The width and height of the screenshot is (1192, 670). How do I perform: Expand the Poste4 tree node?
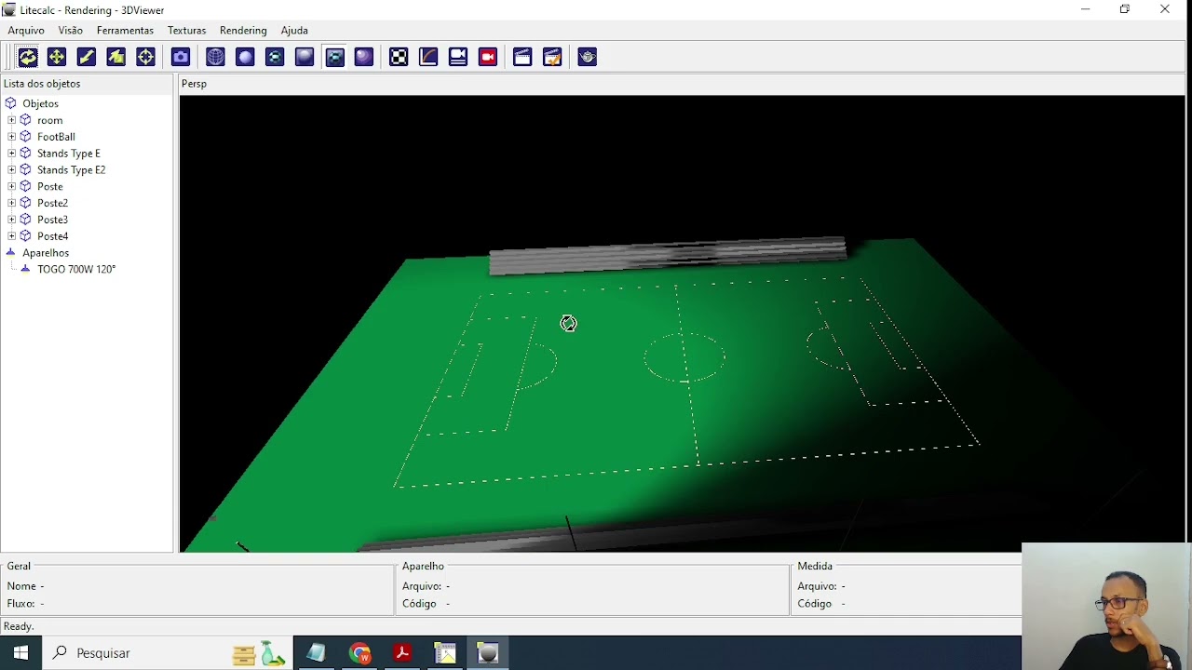[x=11, y=236]
